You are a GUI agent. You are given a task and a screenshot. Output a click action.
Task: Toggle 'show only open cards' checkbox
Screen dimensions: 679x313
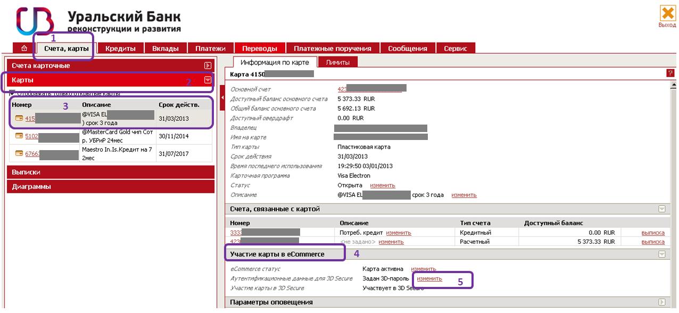coord(12,94)
